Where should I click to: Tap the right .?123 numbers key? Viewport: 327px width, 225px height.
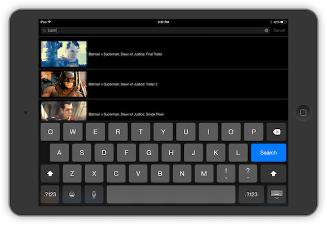pos(251,195)
